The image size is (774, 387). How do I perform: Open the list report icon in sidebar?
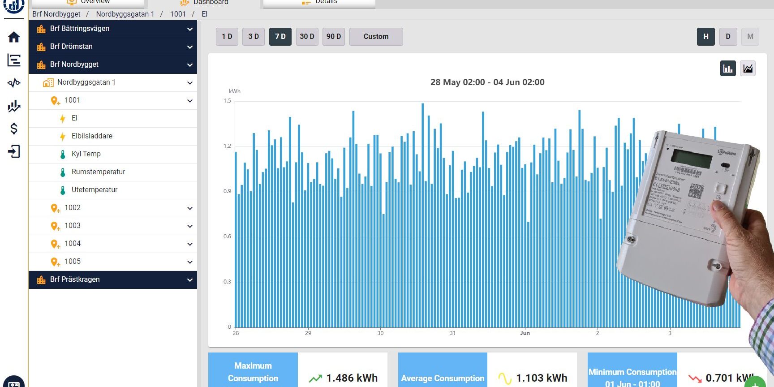(x=14, y=60)
